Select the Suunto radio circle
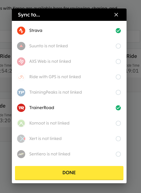The height and width of the screenshot is (193, 141). pos(118,46)
